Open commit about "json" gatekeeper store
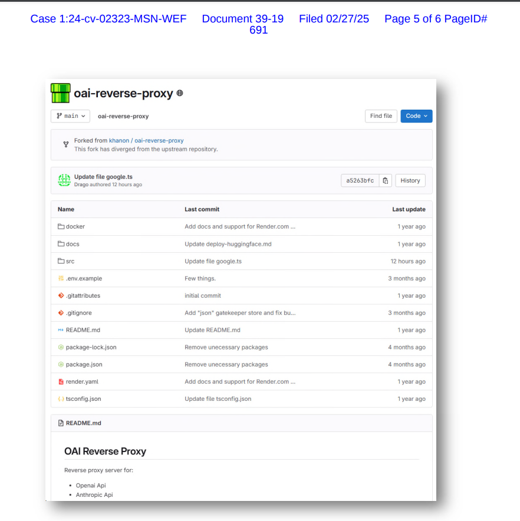Screen dimensions: 520x521 pyautogui.click(x=240, y=313)
